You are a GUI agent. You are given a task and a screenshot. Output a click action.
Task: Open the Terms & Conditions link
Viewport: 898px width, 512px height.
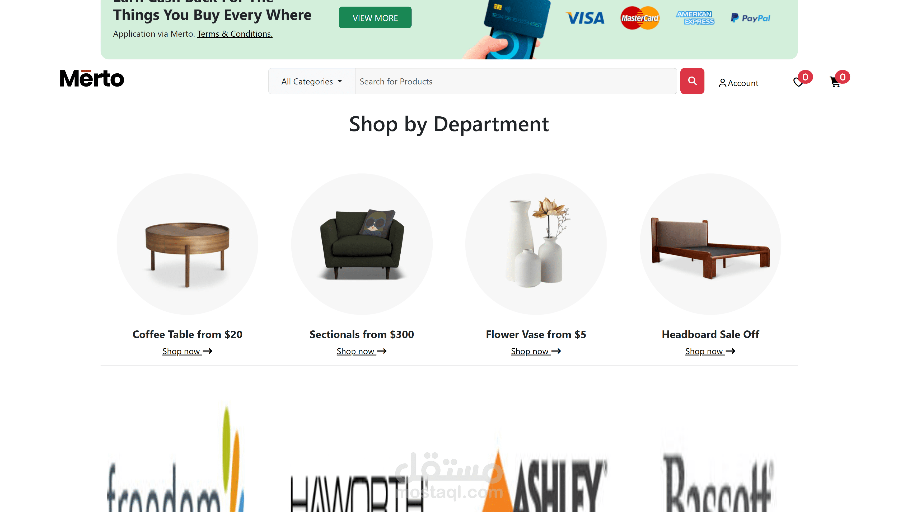click(235, 34)
